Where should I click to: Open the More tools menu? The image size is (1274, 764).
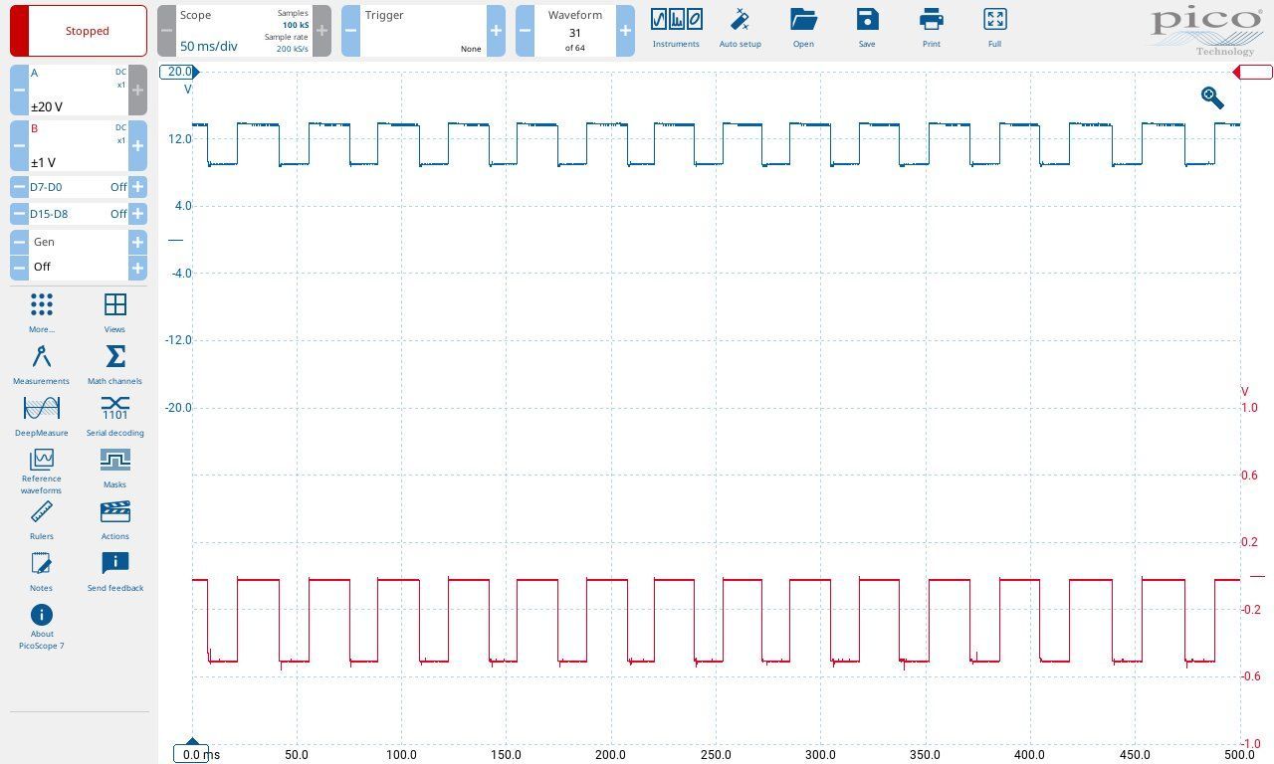tap(41, 311)
